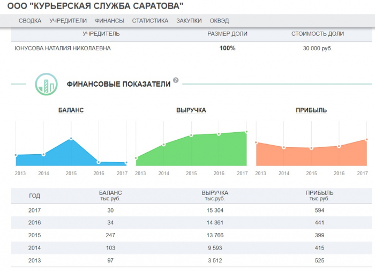Click the СТОИМОСТЬ ДОЛИ column header

pyautogui.click(x=318, y=34)
